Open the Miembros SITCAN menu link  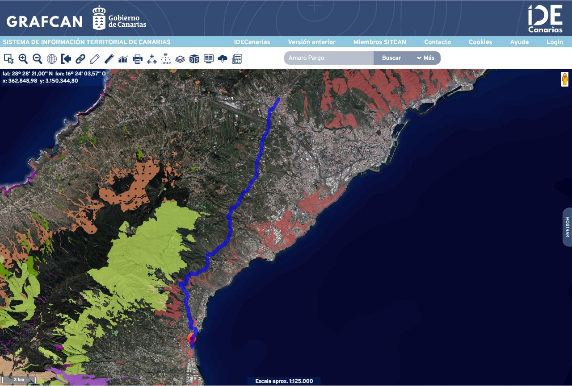(x=380, y=42)
